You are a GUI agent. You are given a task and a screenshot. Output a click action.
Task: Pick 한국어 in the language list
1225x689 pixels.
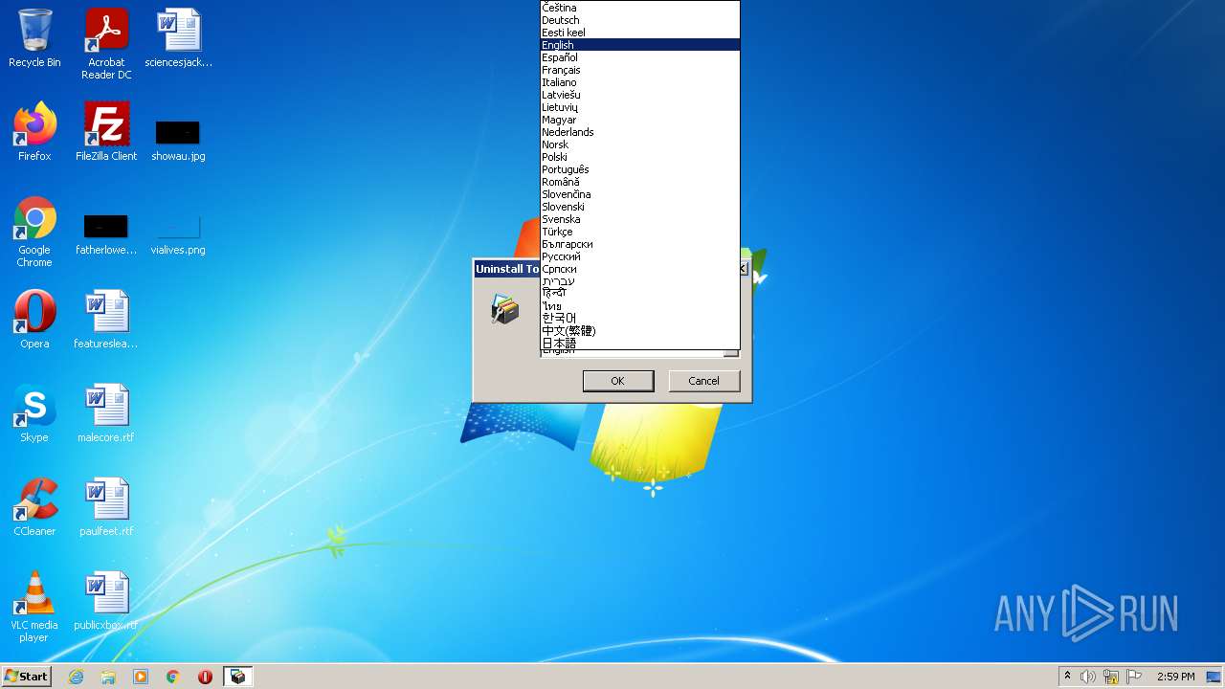point(640,319)
